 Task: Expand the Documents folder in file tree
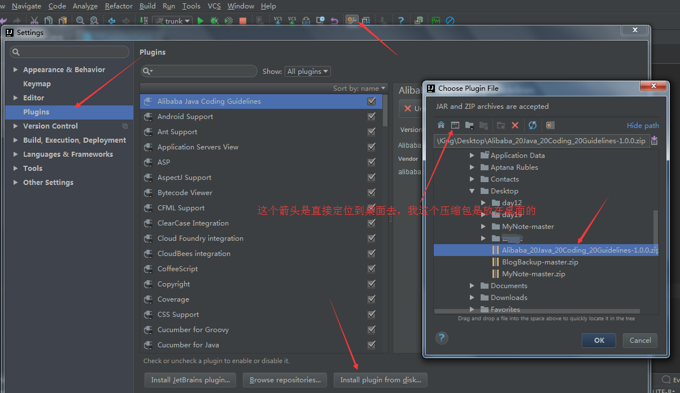pos(472,286)
